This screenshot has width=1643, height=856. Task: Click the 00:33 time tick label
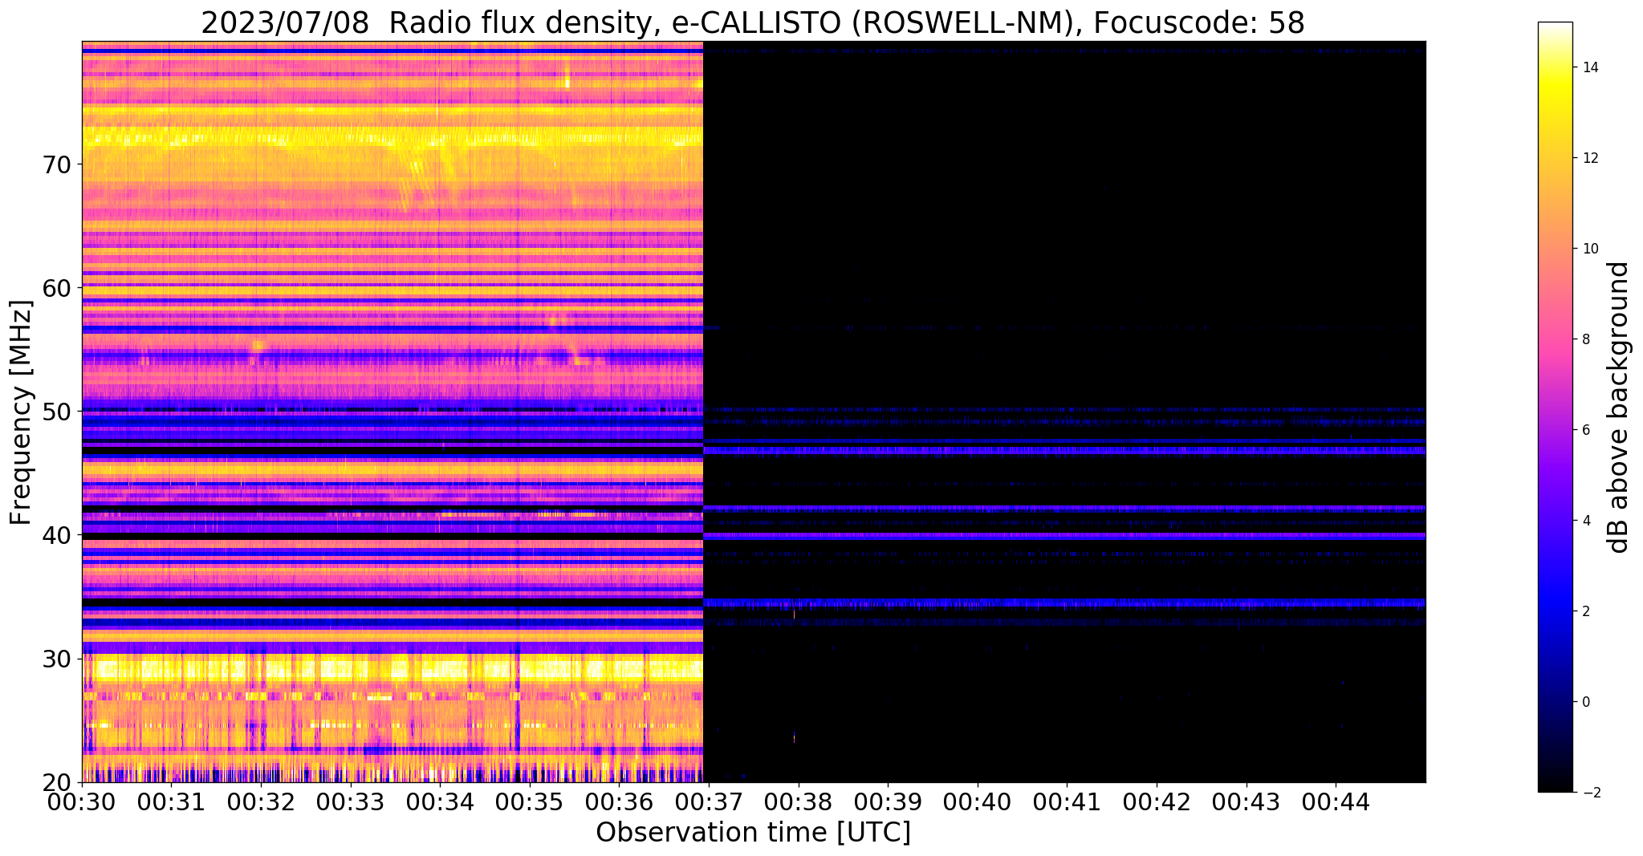point(351,801)
